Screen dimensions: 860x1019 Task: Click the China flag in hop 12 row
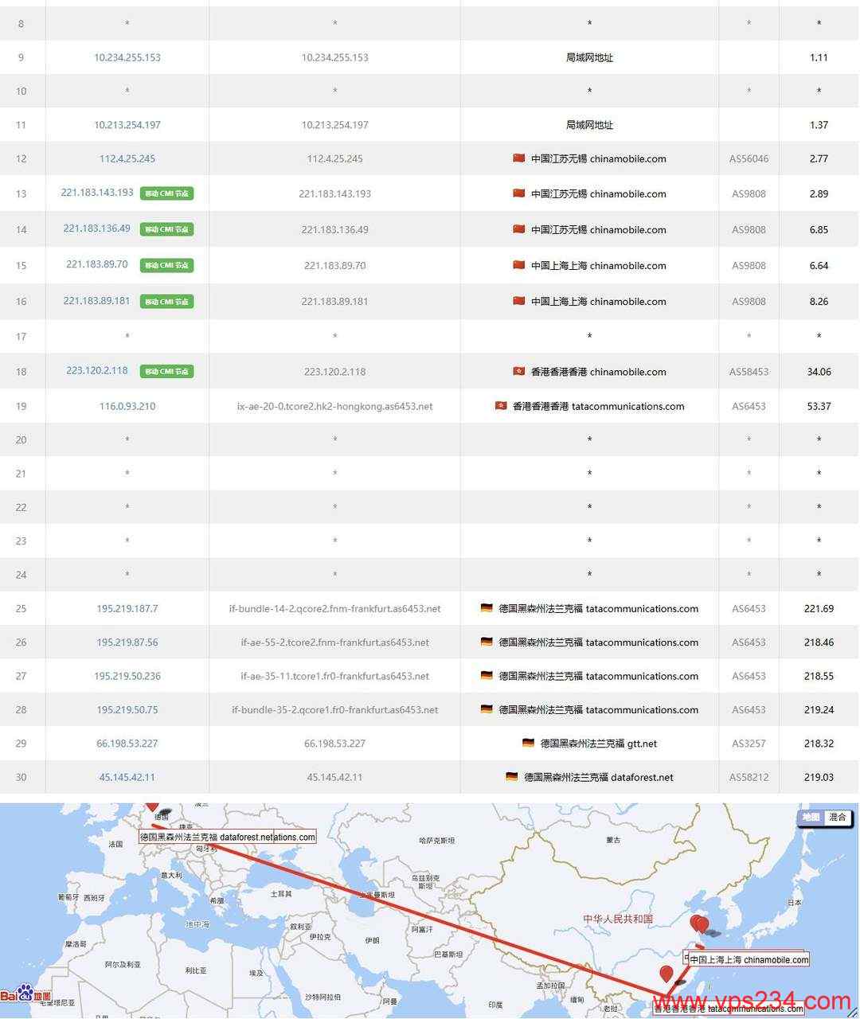(519, 158)
